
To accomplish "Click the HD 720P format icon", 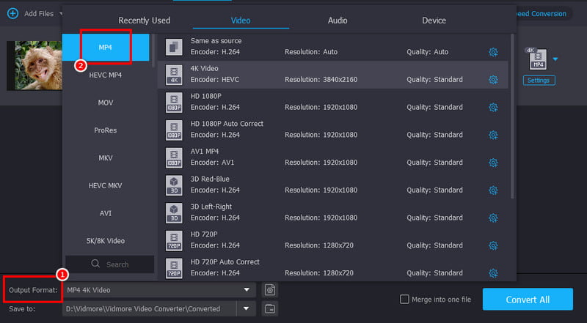I will click(x=174, y=240).
